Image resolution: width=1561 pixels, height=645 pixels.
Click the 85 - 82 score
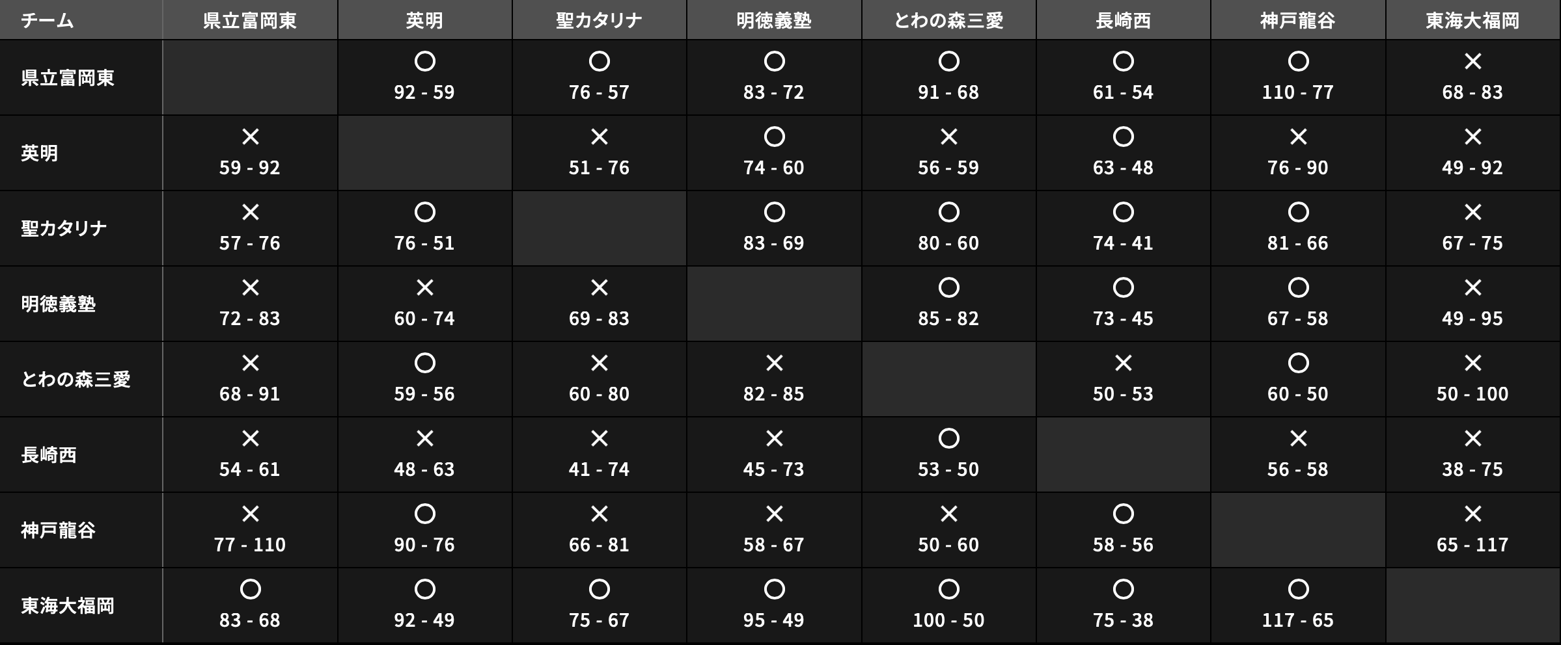[948, 319]
